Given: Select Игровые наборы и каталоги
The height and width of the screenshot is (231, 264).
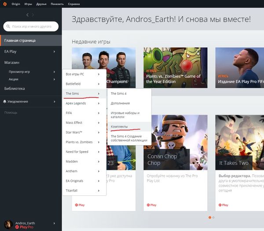Looking at the screenshot, I should (x=129, y=115).
